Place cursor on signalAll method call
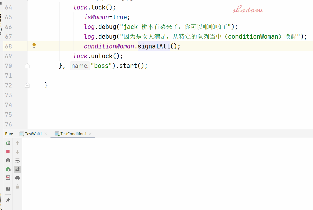Viewport: 313px width, 210px height. coord(154,46)
